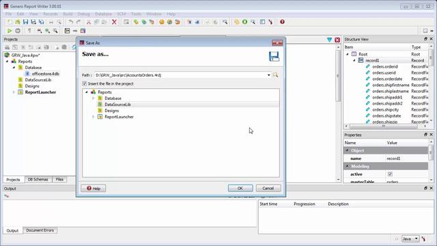437x246 pixels.
Task: Click first icon in Projects panel toolbar
Action: tap(8, 47)
